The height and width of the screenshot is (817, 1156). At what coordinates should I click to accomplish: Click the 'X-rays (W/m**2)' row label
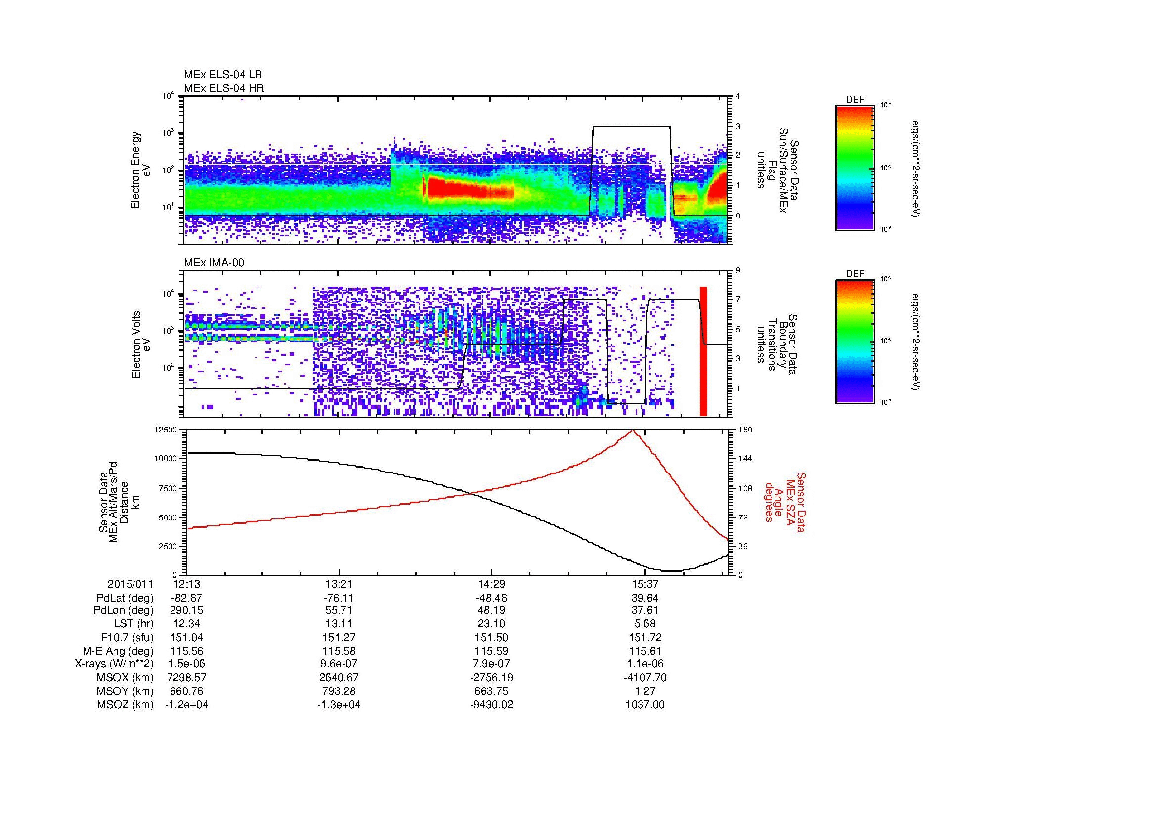click(114, 664)
